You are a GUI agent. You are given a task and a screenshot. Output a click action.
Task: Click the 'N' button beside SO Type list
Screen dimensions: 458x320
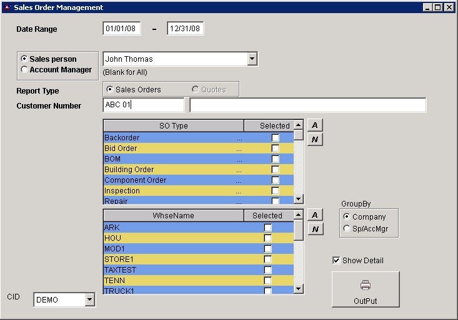point(316,139)
